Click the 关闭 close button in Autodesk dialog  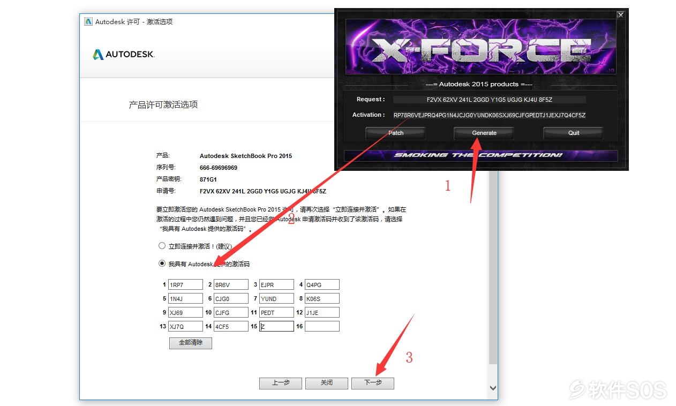[327, 383]
